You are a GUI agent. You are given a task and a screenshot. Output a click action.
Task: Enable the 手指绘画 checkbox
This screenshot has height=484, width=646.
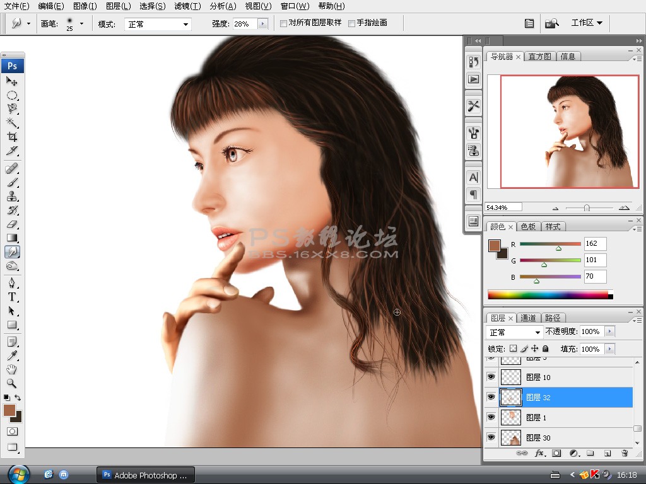point(351,23)
